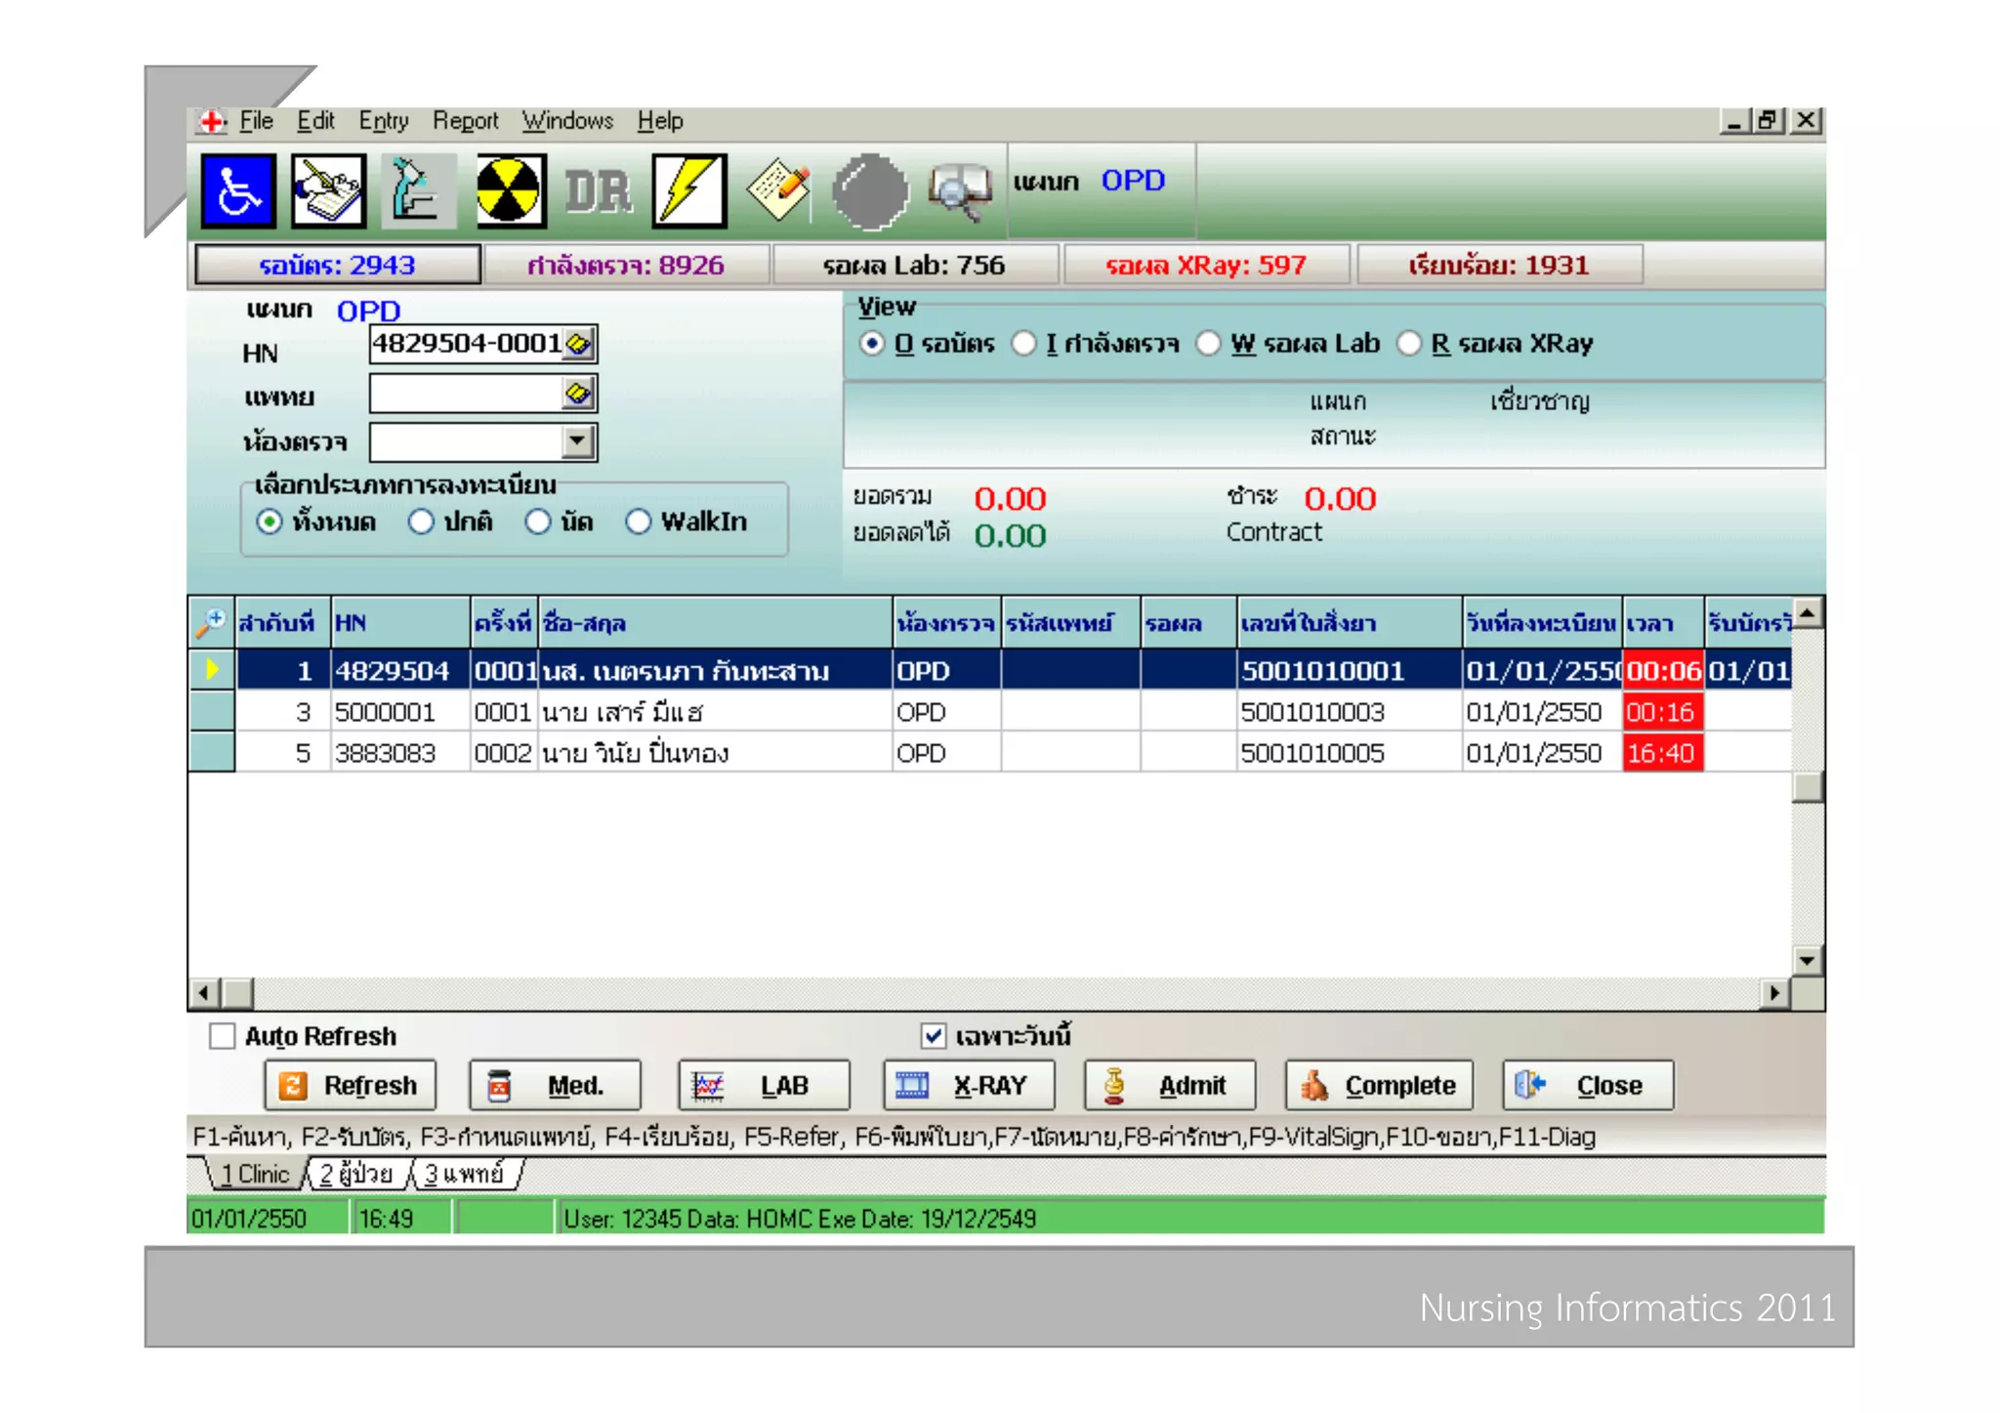
Task: Enable the Auto Refresh checkbox
Action: pyautogui.click(x=223, y=1036)
